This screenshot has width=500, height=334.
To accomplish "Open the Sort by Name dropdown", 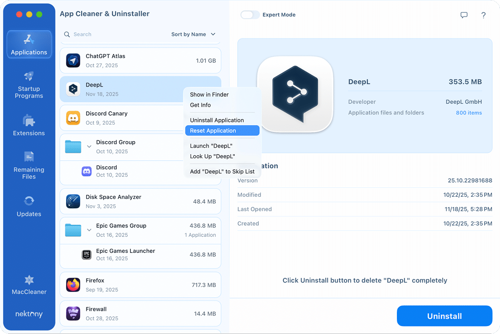I will click(x=193, y=34).
